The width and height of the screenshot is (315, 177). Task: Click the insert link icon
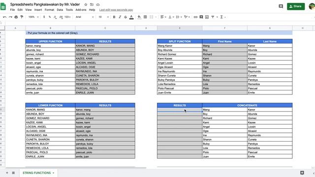(195, 17)
